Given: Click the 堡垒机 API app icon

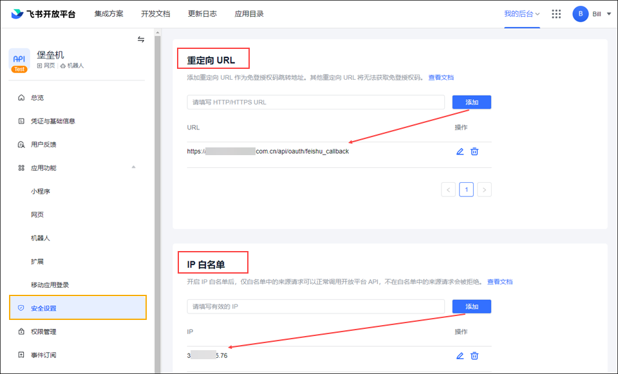Looking at the screenshot, I should point(19,60).
